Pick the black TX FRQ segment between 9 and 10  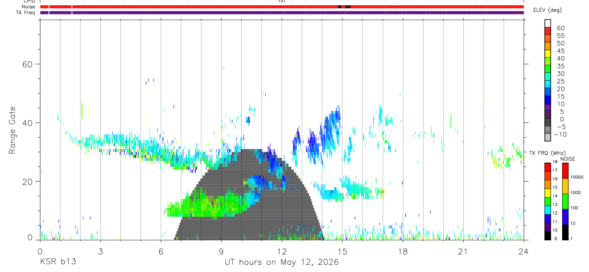pos(547,235)
